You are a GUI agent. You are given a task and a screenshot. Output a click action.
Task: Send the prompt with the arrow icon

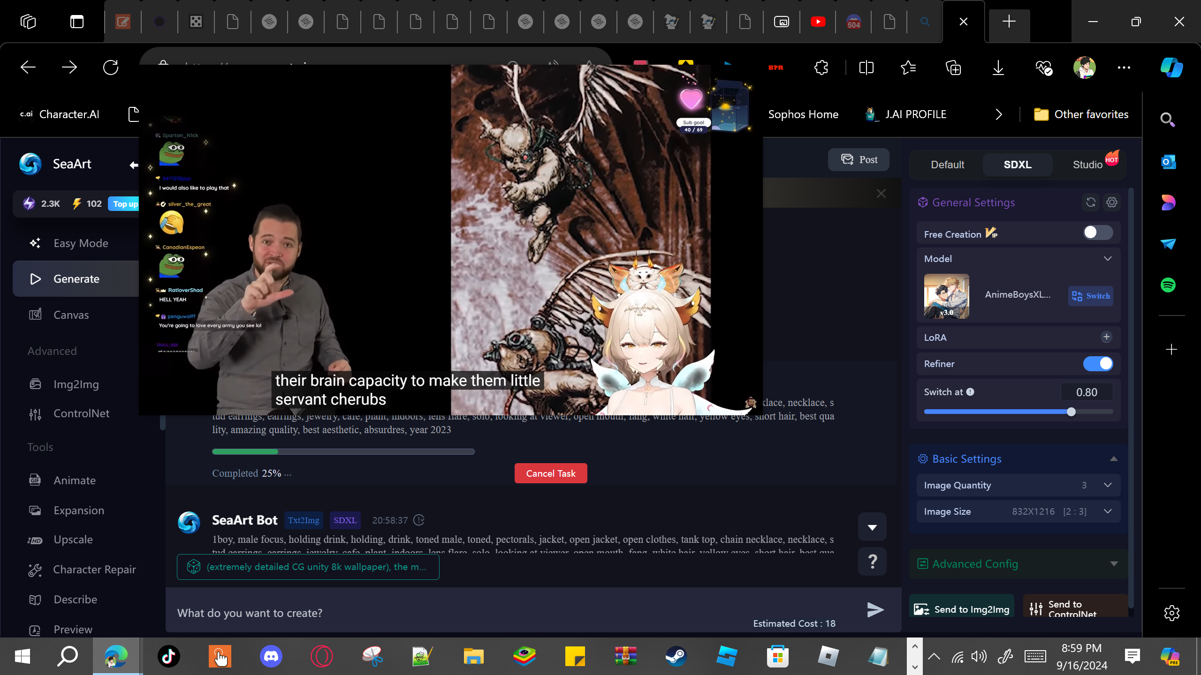click(875, 610)
